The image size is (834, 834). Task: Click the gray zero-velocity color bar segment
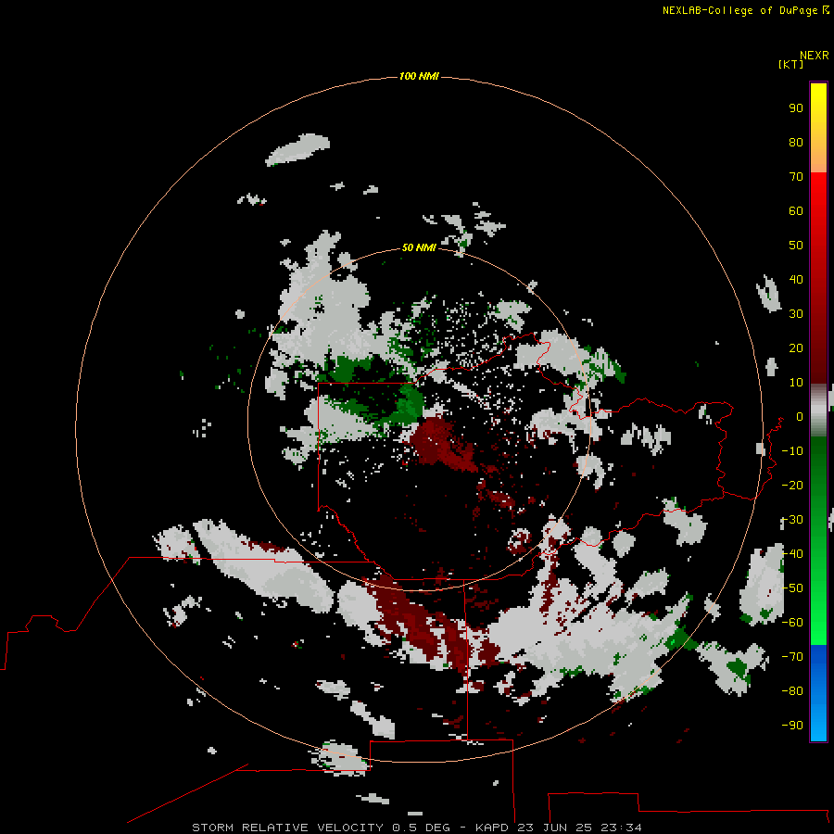coord(818,411)
